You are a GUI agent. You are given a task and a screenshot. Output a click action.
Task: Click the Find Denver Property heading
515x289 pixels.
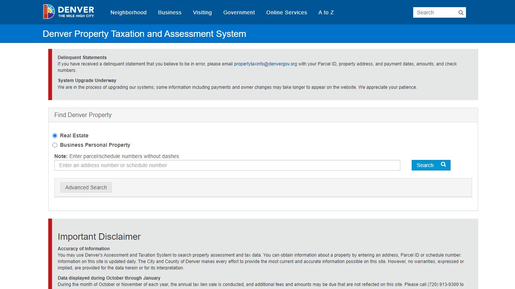point(83,115)
